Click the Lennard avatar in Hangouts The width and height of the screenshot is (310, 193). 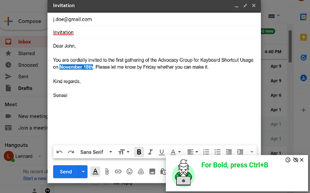[9, 156]
